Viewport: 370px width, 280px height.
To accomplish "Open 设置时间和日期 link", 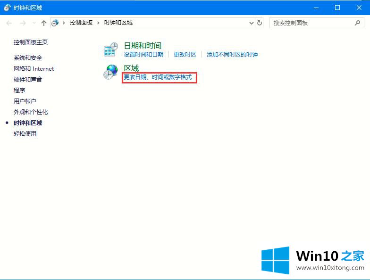I will [143, 55].
